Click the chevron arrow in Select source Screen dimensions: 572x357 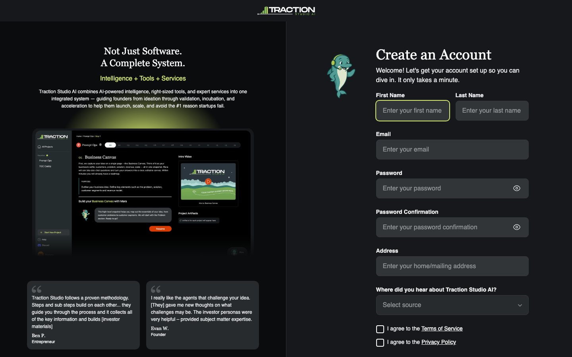click(x=520, y=305)
